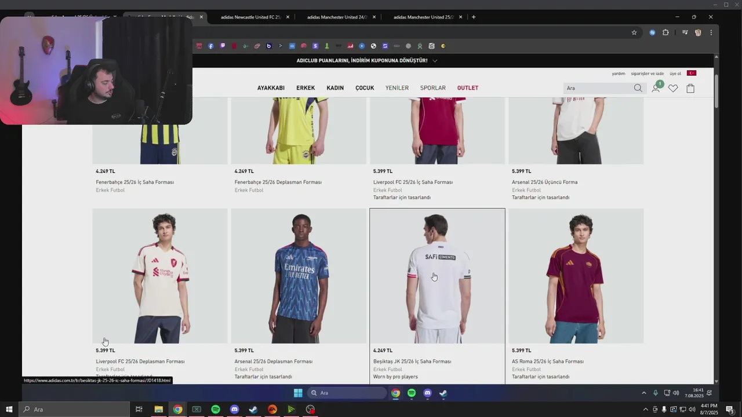This screenshot has width=742, height=417.
Task: Click the maroon AS Roma jersey image
Action: coord(576,276)
